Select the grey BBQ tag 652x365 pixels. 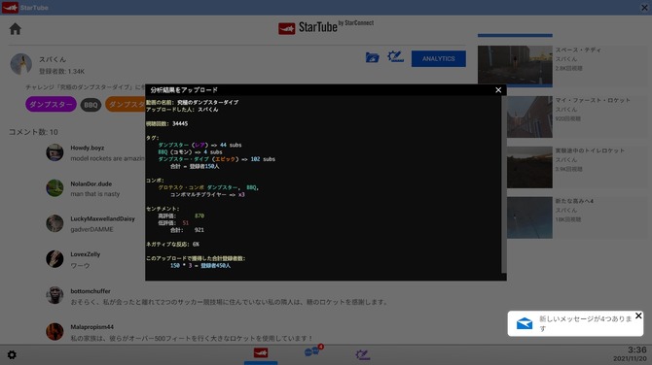91,105
